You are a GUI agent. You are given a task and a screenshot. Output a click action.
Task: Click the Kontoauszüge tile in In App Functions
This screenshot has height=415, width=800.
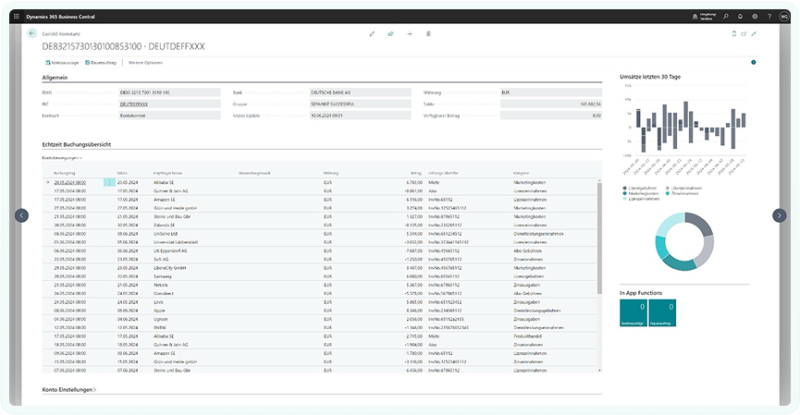click(634, 312)
